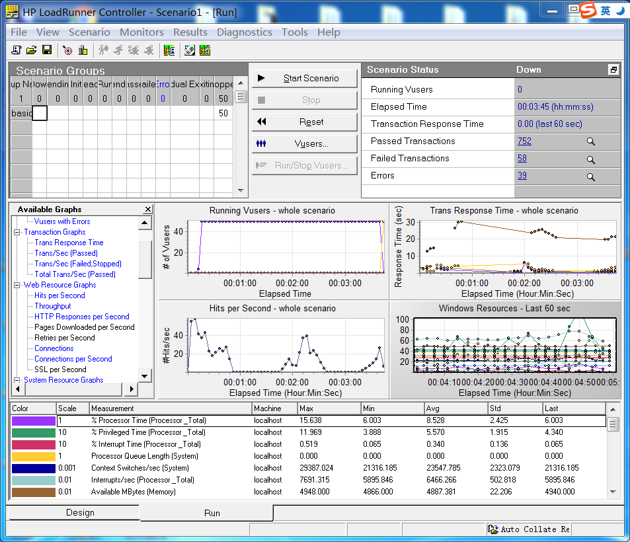Open the Results menu
630x542 pixels.
(190, 32)
